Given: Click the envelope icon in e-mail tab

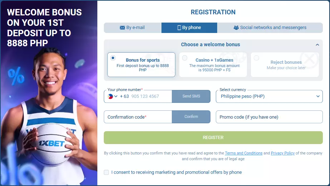Looking at the screenshot, I should click(122, 28).
